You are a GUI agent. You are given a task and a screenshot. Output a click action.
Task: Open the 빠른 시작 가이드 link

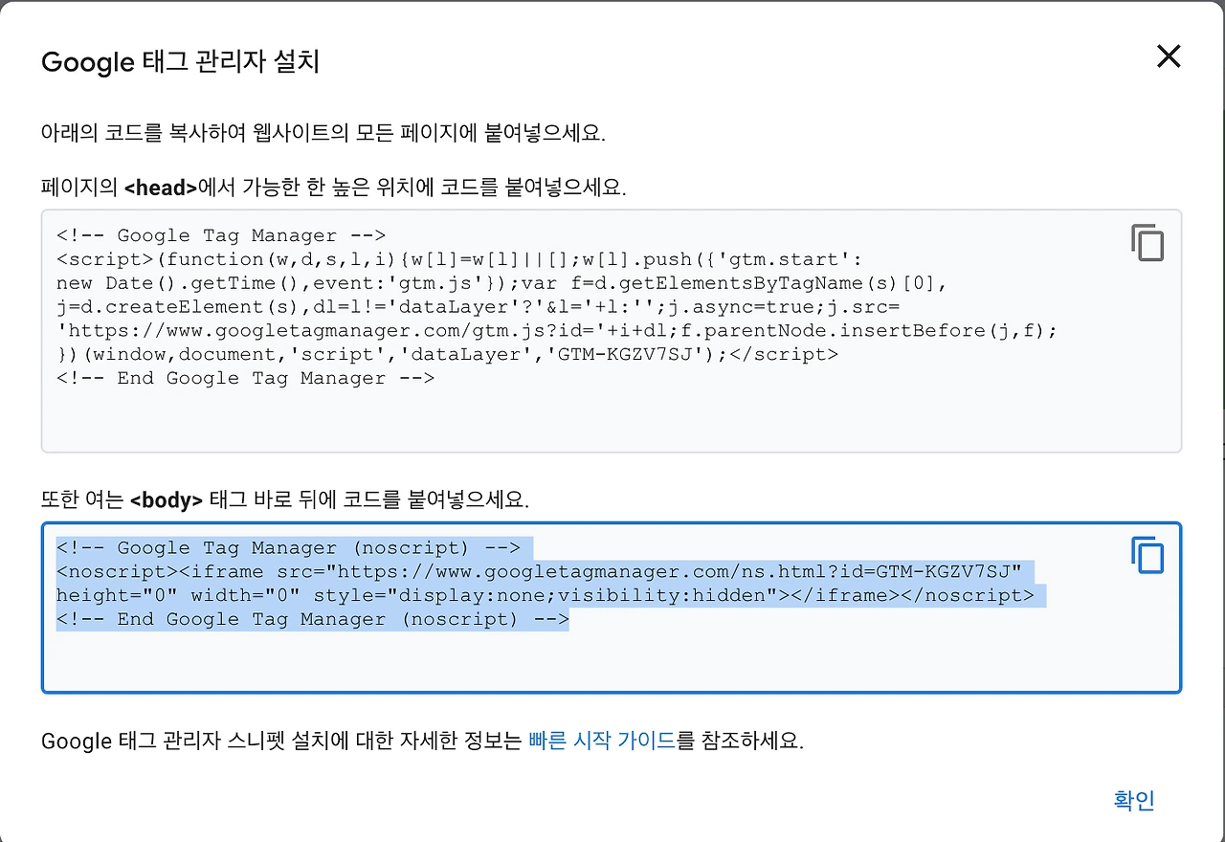pos(602,741)
